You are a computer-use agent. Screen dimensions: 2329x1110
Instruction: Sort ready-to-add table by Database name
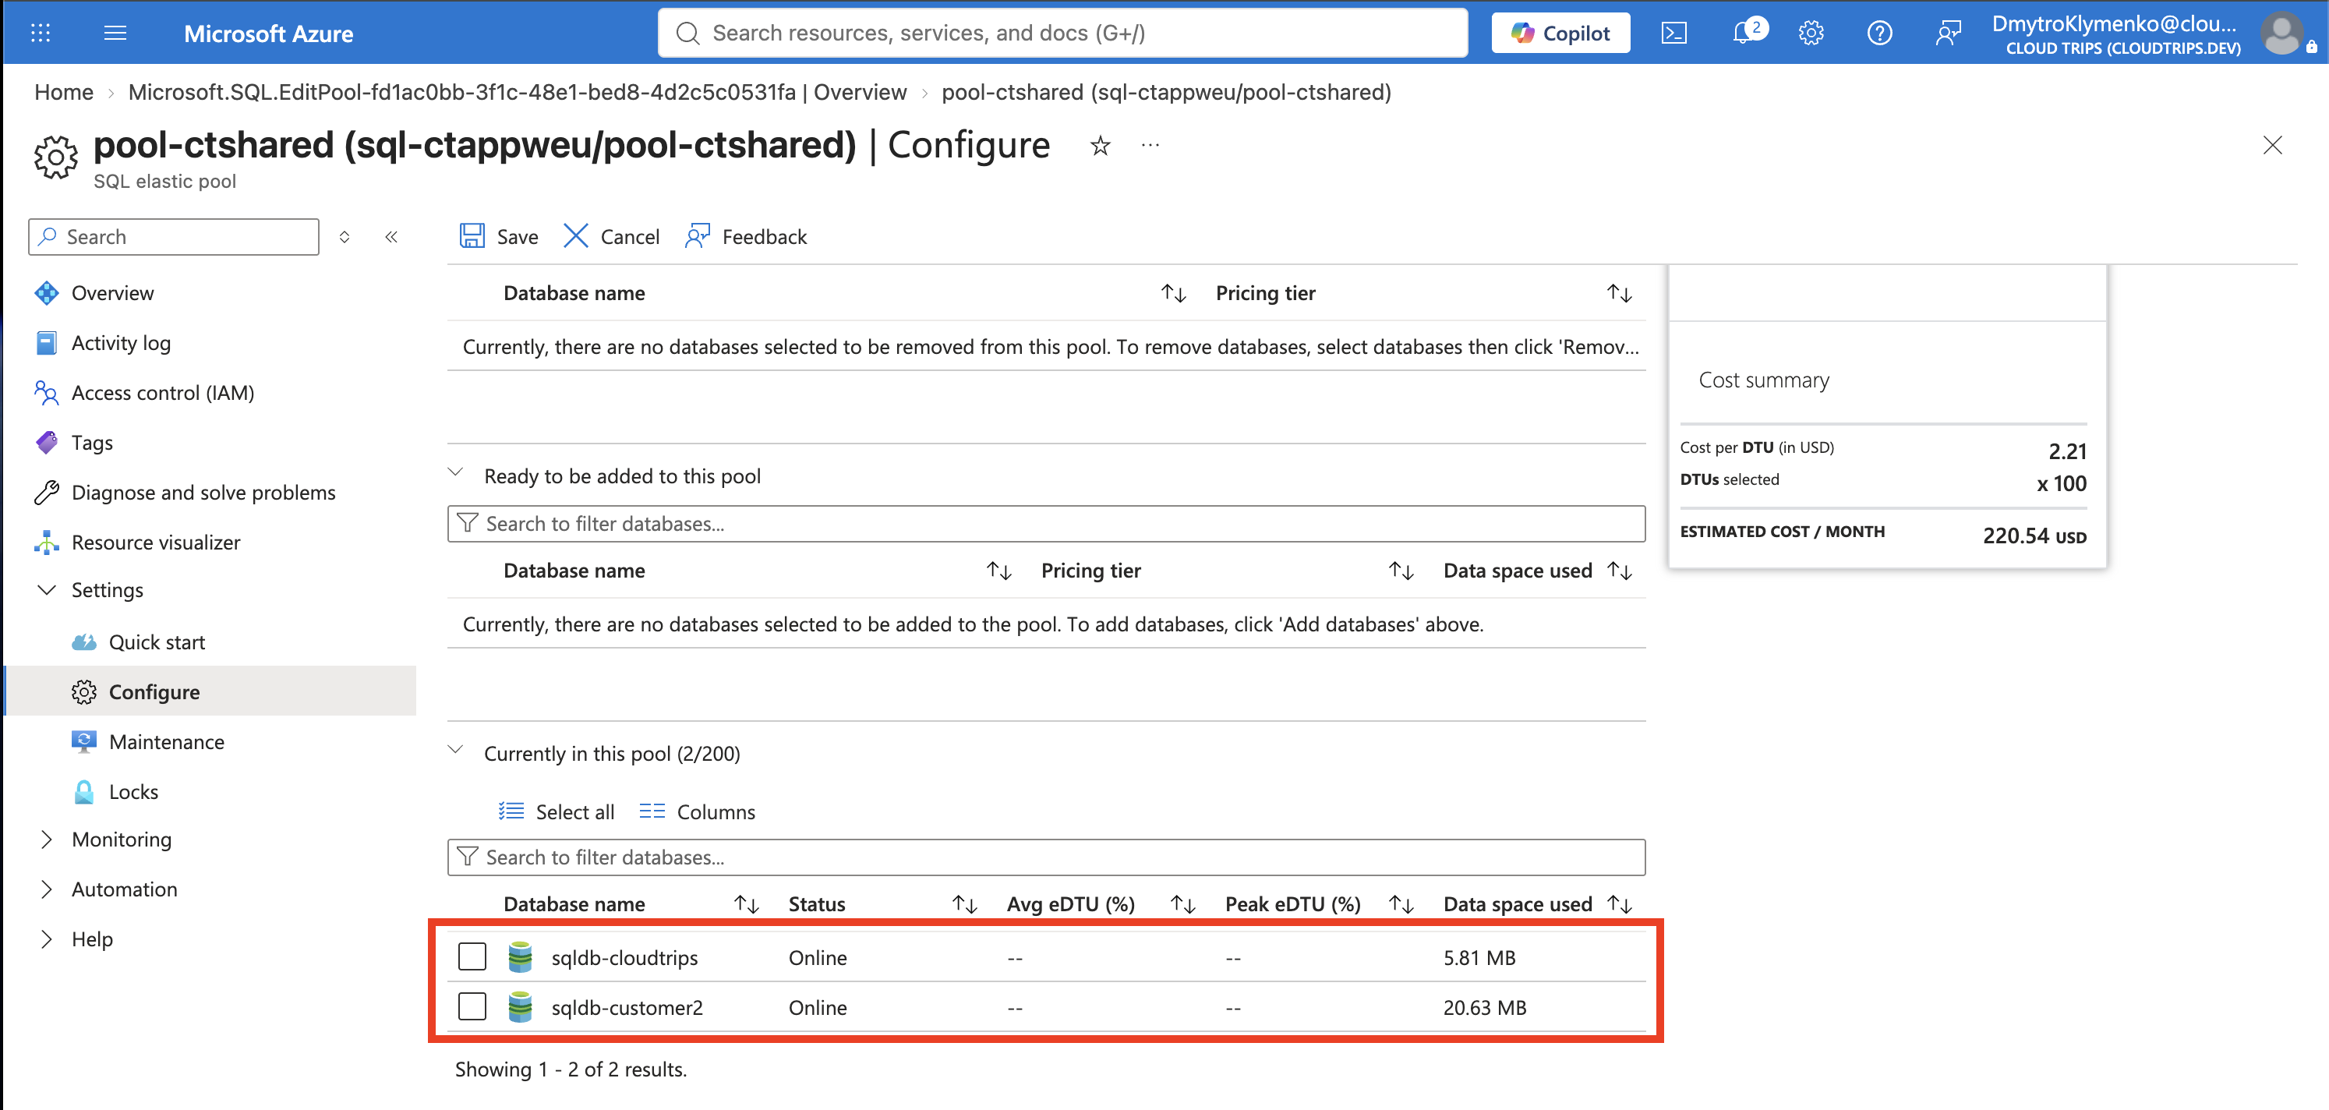pyautogui.click(x=999, y=571)
